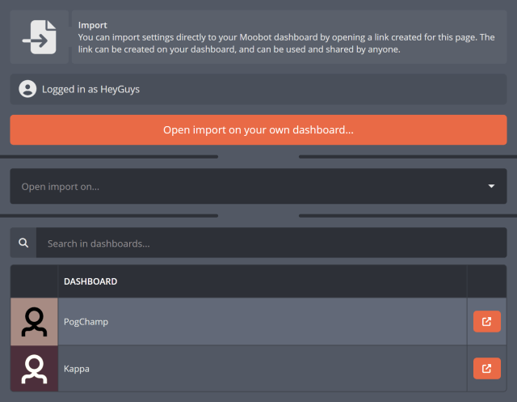517x402 pixels.
Task: Select the PogChamp avatar thumbnail
Action: (x=34, y=322)
